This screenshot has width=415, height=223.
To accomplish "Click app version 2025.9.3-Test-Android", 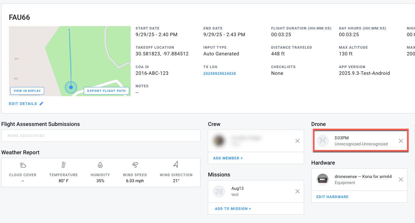I will (364, 73).
